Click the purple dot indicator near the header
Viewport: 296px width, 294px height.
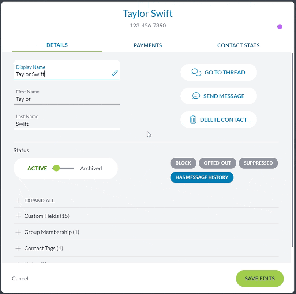point(280,27)
